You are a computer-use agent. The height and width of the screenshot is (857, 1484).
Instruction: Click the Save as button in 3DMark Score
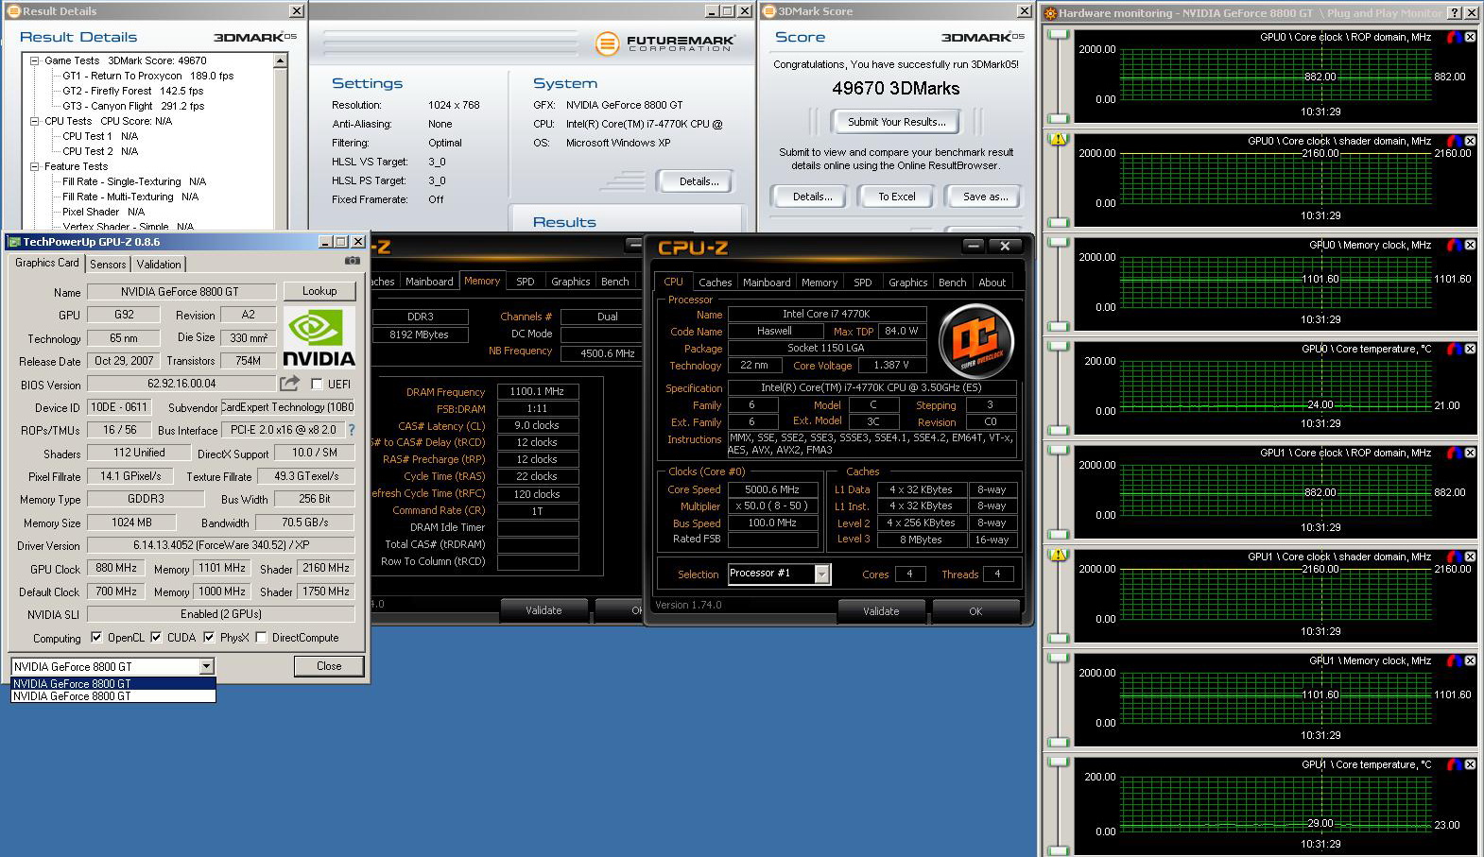(985, 197)
